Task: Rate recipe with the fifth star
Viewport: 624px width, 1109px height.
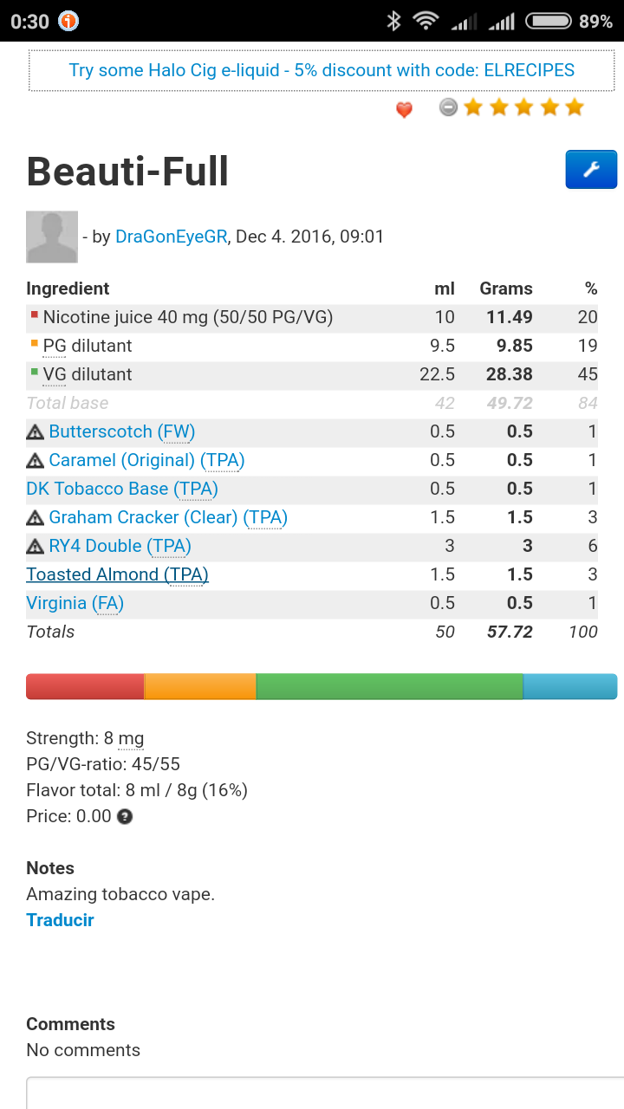Action: (x=575, y=107)
